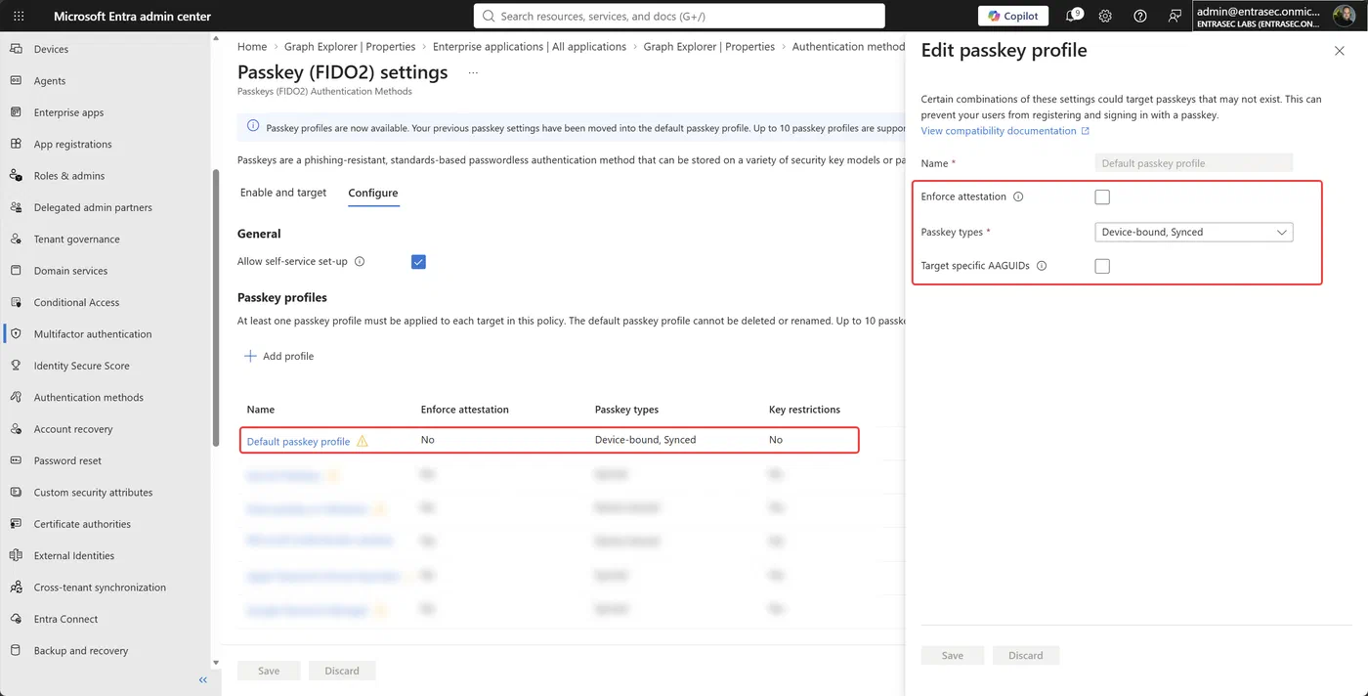This screenshot has height=696, width=1368.
Task: Click the sidebar vertical scrollbar
Action: pyautogui.click(x=215, y=308)
